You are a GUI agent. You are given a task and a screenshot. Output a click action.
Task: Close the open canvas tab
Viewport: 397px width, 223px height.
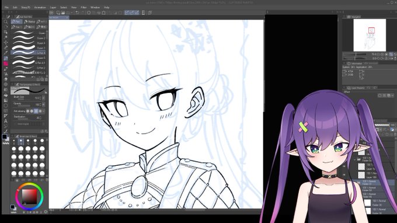67,18
